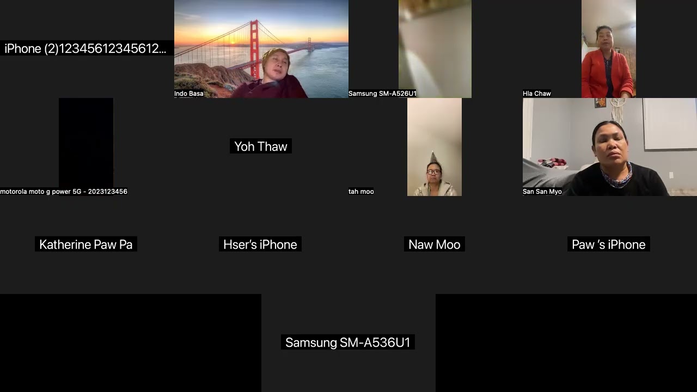Screen dimensions: 697x392
Task: Click the "tah moo" name label
Action: [x=361, y=192]
